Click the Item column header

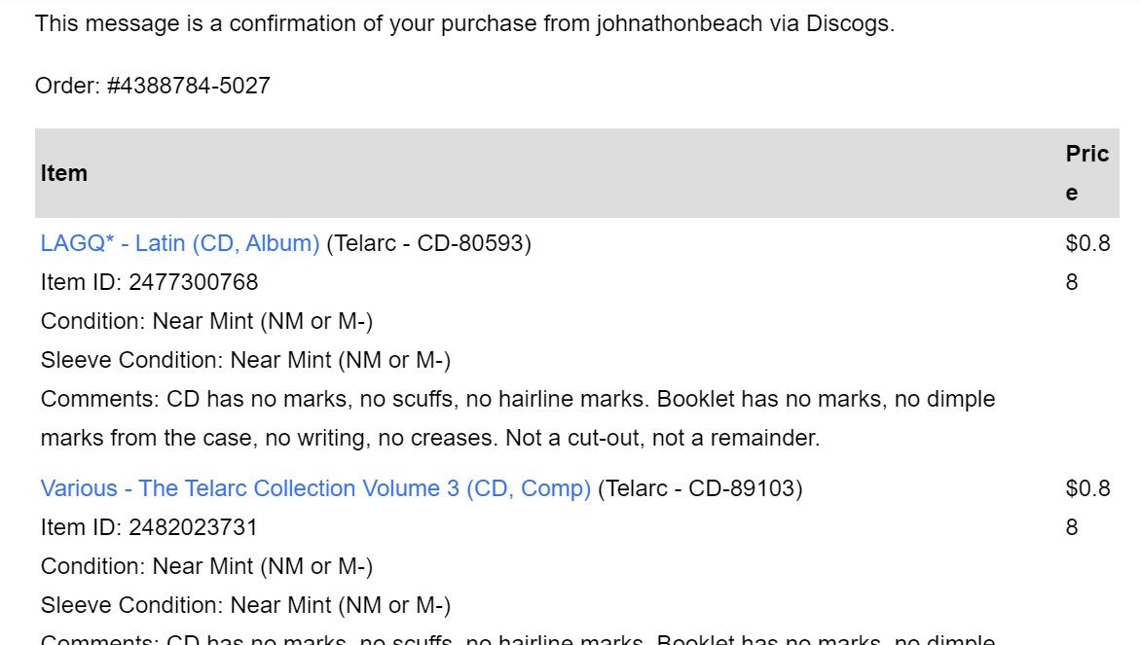(64, 173)
